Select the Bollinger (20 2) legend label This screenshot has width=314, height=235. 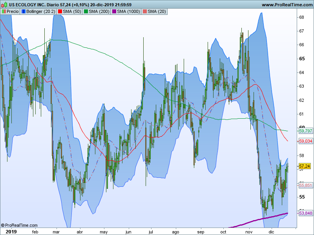[x=41, y=12]
